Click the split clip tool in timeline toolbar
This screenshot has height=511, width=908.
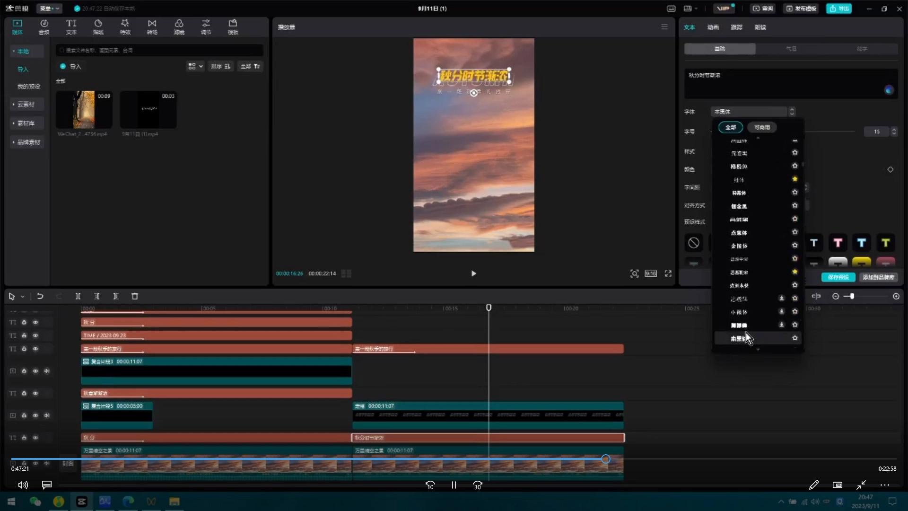(78, 296)
